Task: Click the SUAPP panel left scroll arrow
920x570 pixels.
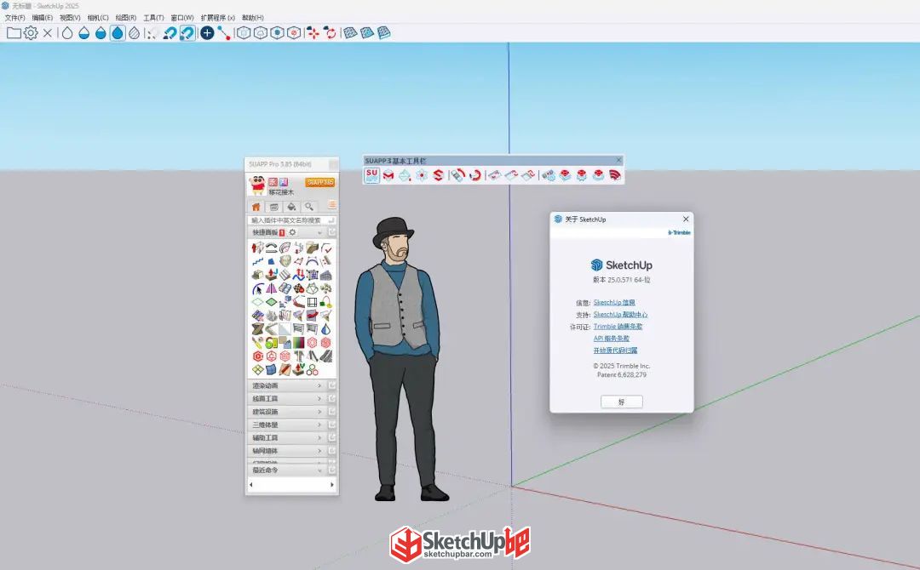Action: click(x=251, y=485)
